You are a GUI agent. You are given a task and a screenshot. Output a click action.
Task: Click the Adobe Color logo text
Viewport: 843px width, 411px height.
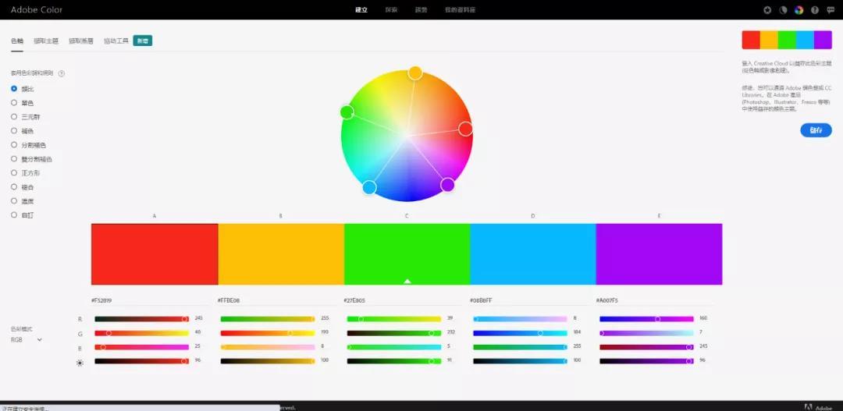pos(37,10)
